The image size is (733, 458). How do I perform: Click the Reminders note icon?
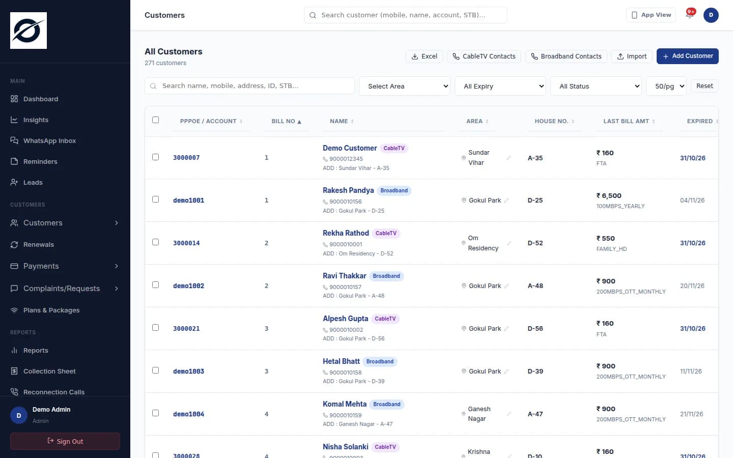click(14, 161)
